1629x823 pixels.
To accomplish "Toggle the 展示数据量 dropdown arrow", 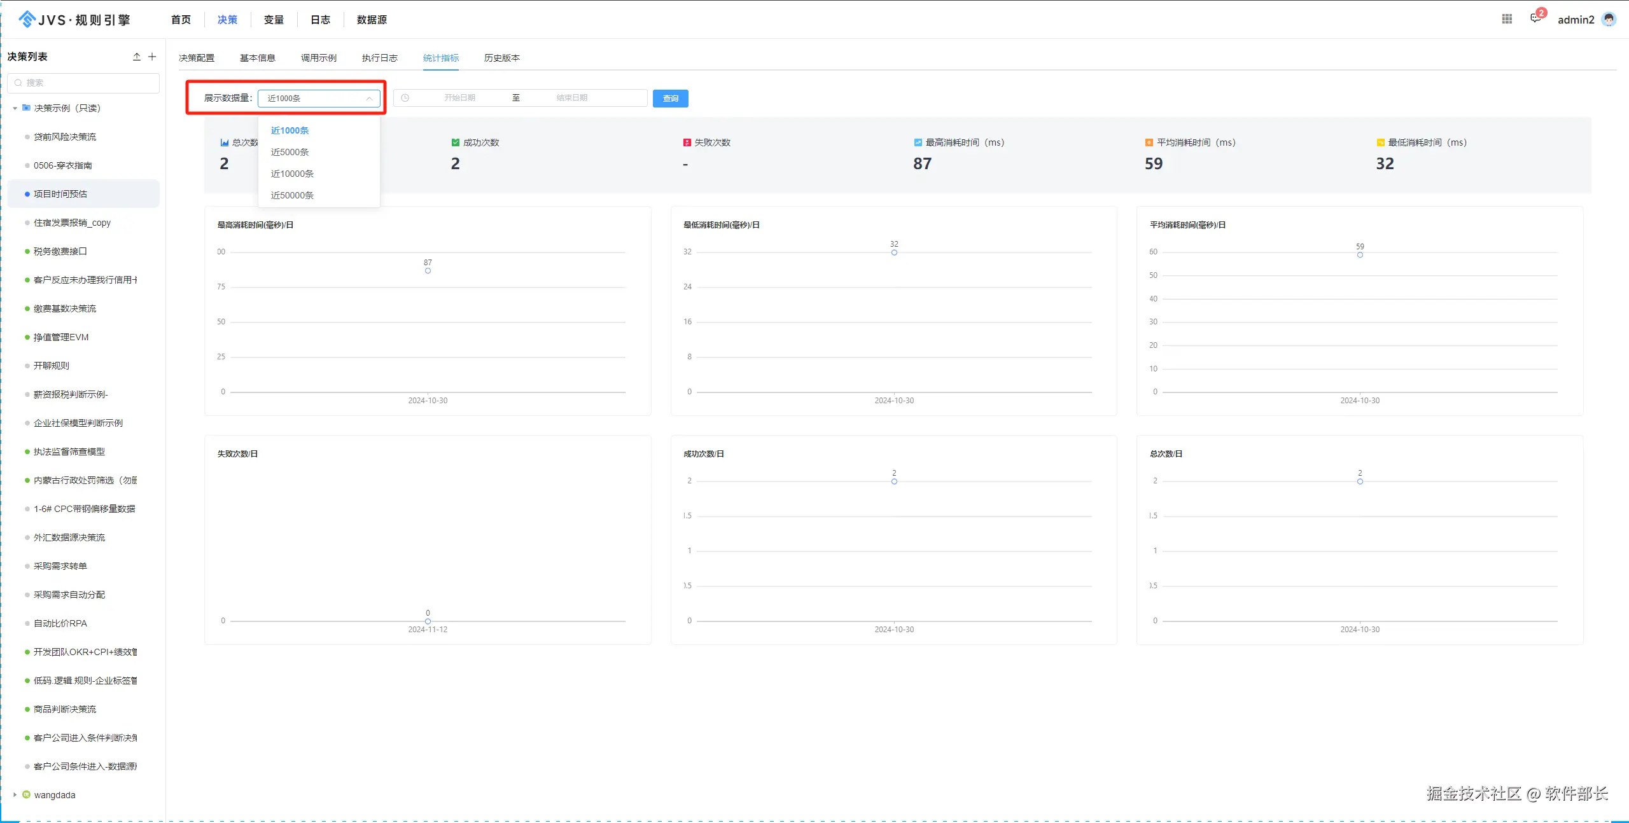I will point(369,99).
